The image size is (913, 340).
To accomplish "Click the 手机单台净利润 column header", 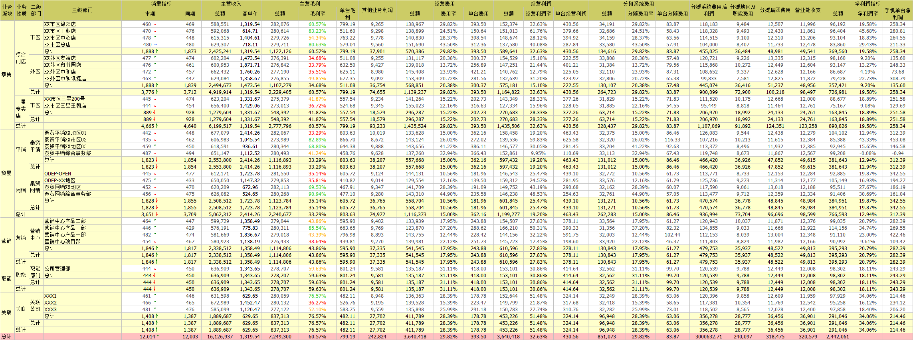I will tap(897, 14).
